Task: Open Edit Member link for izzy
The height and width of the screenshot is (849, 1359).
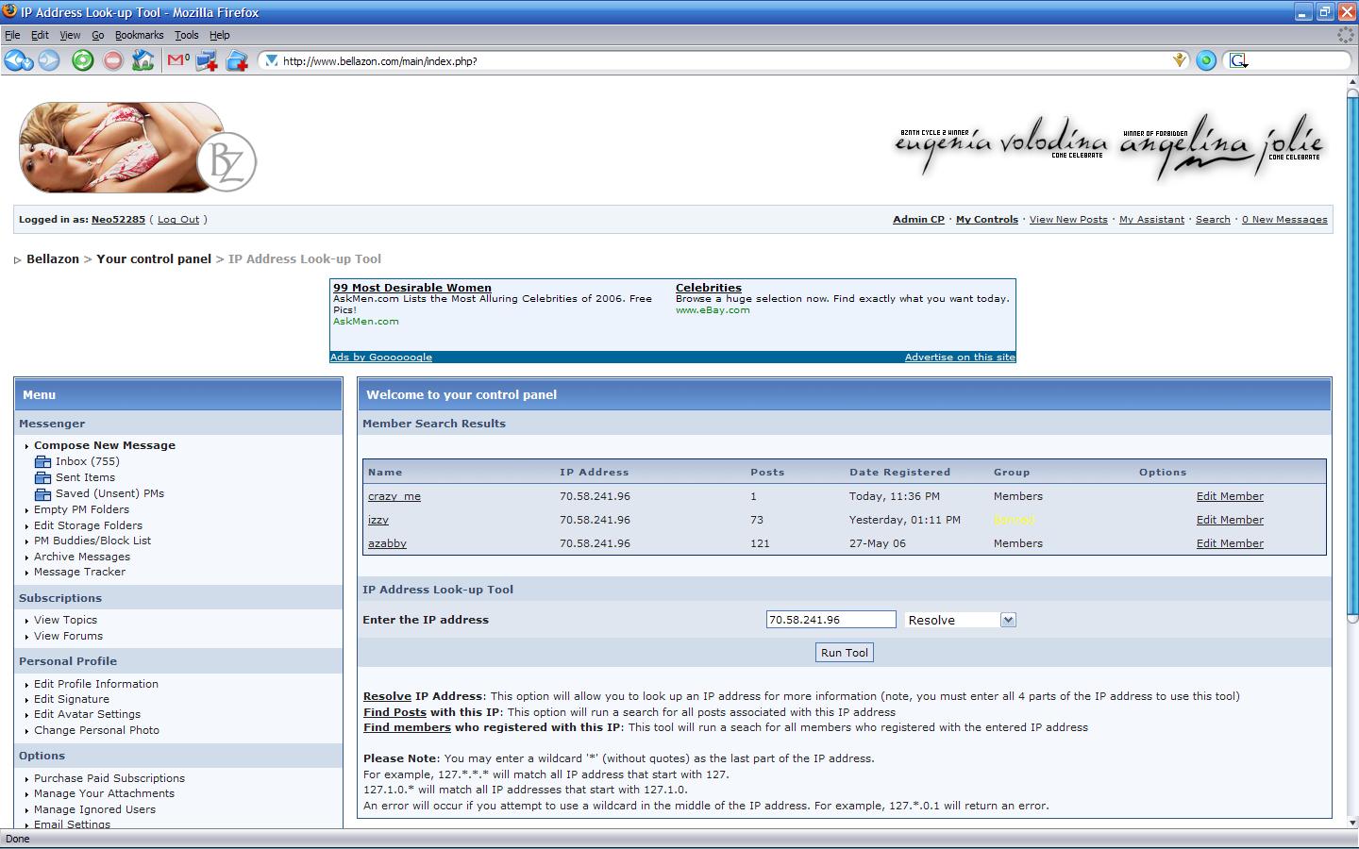Action: point(1230,520)
